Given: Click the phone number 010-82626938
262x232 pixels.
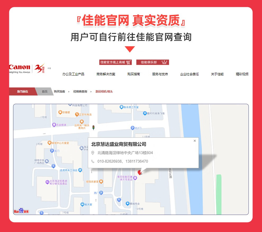Looking at the screenshot, I should pyautogui.click(x=110, y=161).
